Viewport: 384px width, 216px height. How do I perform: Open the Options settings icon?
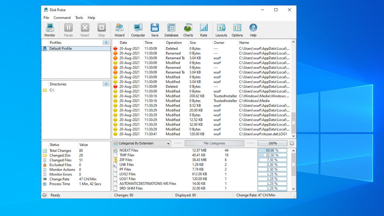(237, 30)
